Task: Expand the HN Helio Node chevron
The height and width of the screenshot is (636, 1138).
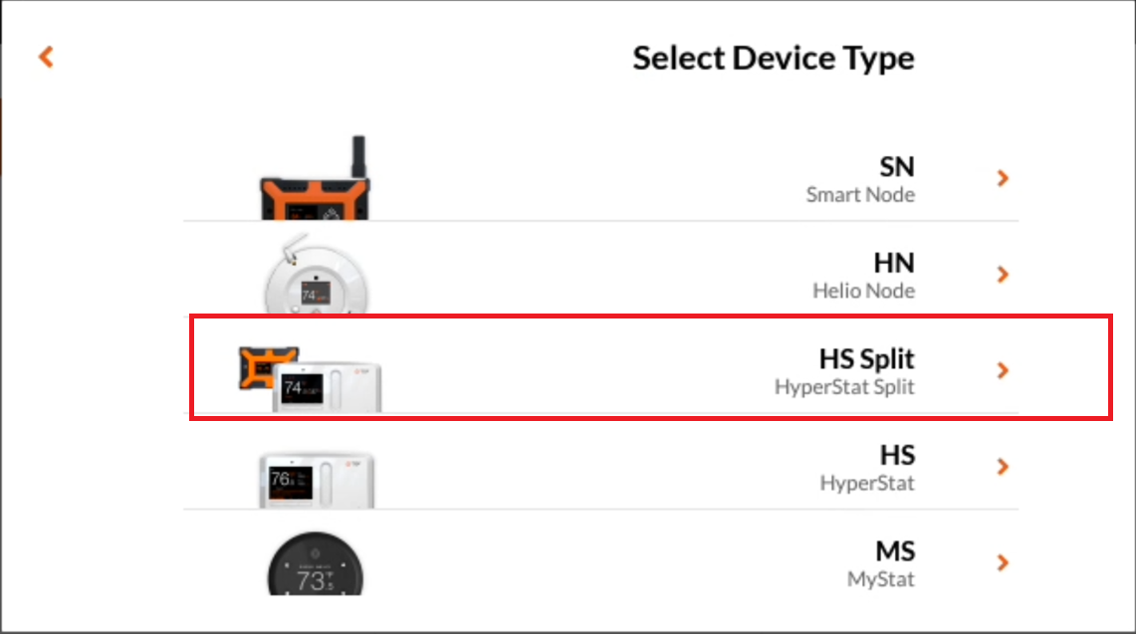Action: click(x=1003, y=275)
